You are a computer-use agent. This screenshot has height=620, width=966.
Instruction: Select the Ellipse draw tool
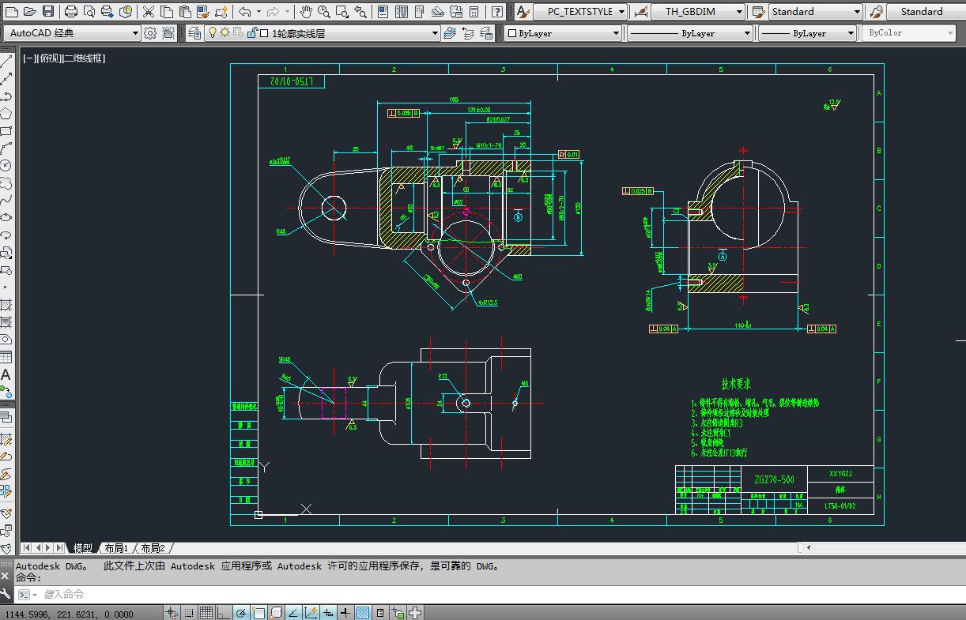click(x=6, y=218)
